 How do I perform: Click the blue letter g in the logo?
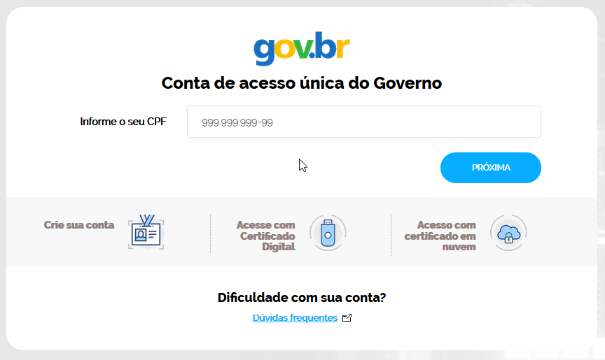[264, 52]
